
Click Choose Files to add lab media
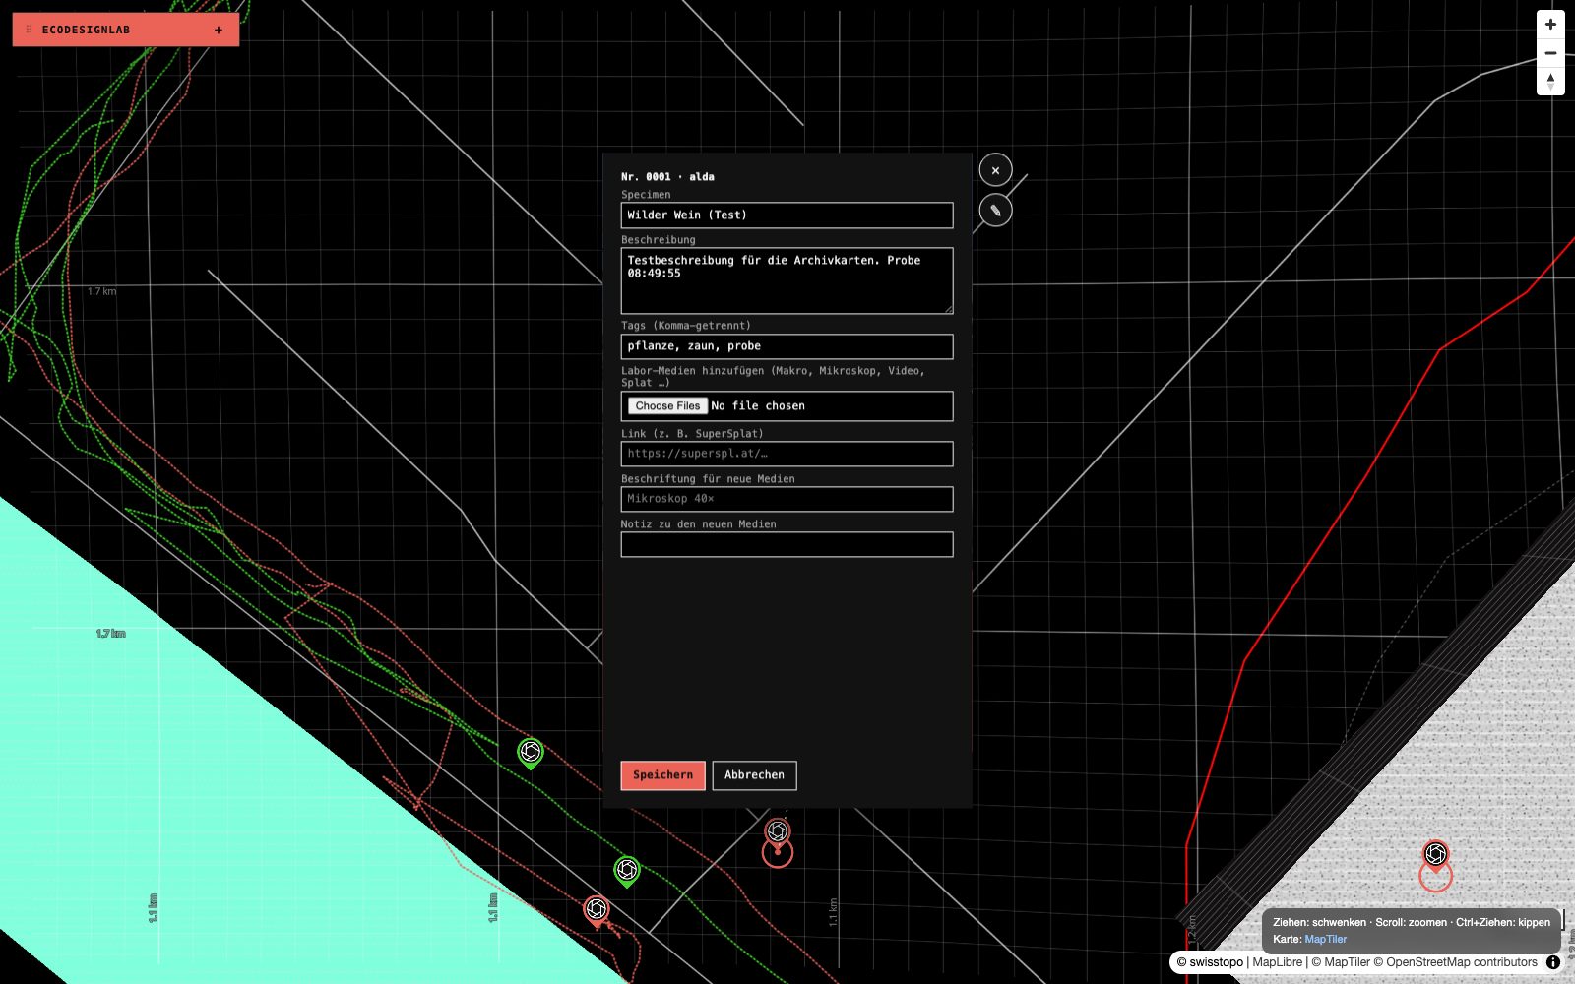tap(667, 405)
